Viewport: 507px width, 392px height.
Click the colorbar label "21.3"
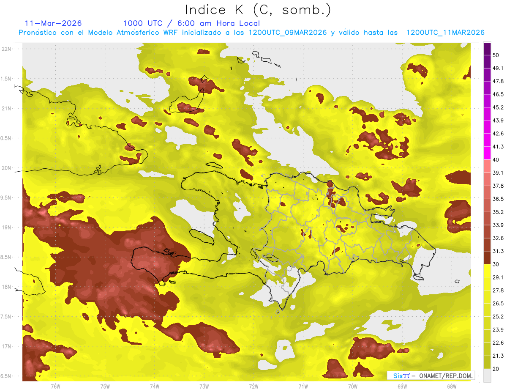click(498, 356)
